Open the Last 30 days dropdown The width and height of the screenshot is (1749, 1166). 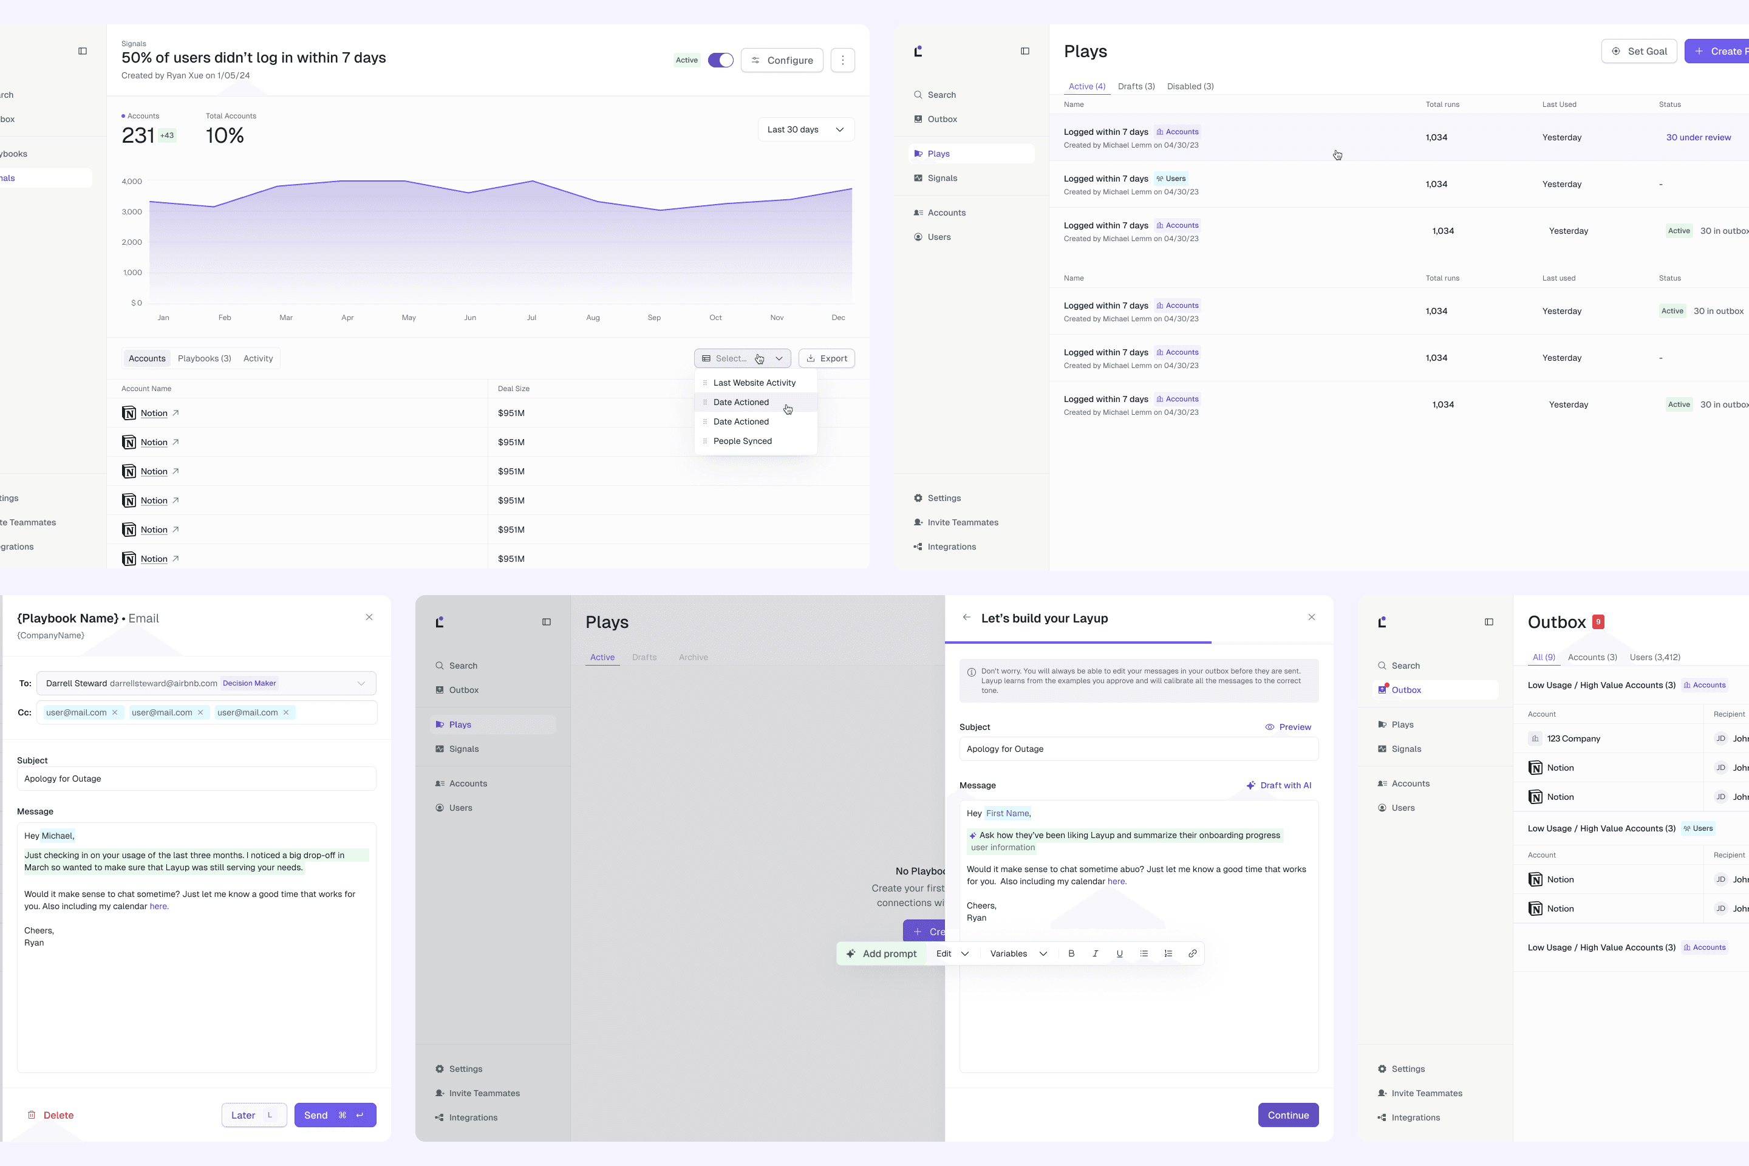tap(805, 129)
